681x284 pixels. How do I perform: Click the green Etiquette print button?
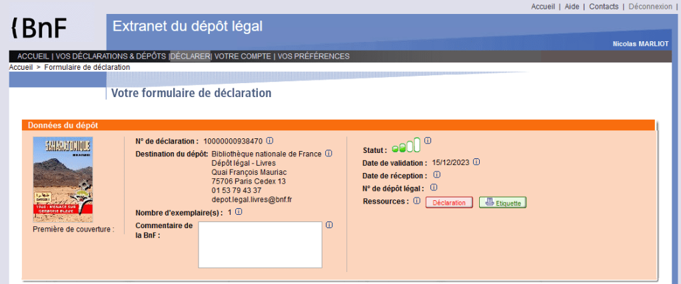[502, 202]
